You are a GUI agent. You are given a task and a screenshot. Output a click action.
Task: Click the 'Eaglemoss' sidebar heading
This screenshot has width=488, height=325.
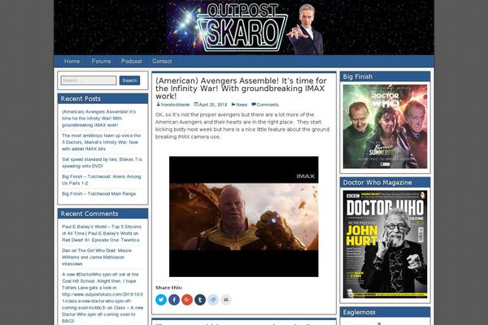(359, 312)
